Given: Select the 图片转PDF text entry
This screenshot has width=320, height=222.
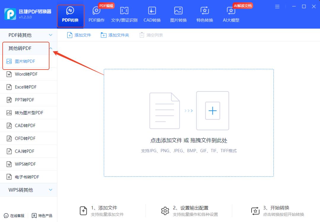Looking at the screenshot, I should coord(25,61).
